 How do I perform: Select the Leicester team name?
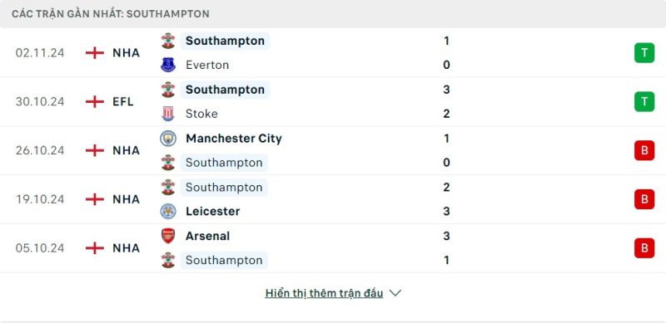click(213, 212)
